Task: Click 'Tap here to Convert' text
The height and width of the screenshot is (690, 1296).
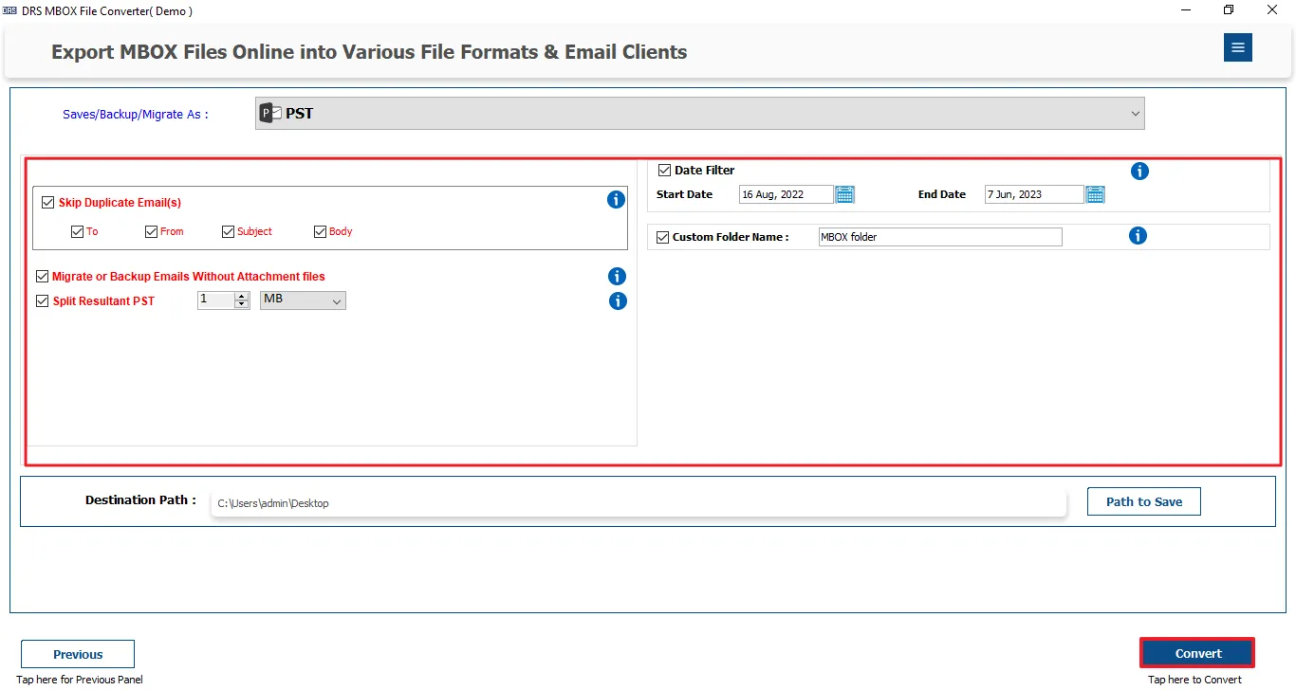Action: coord(1194,680)
